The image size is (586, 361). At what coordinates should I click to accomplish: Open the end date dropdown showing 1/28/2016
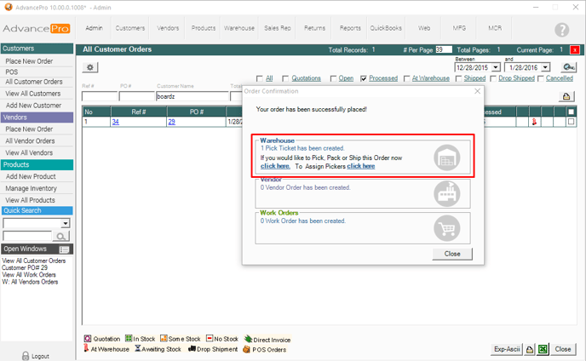(545, 67)
